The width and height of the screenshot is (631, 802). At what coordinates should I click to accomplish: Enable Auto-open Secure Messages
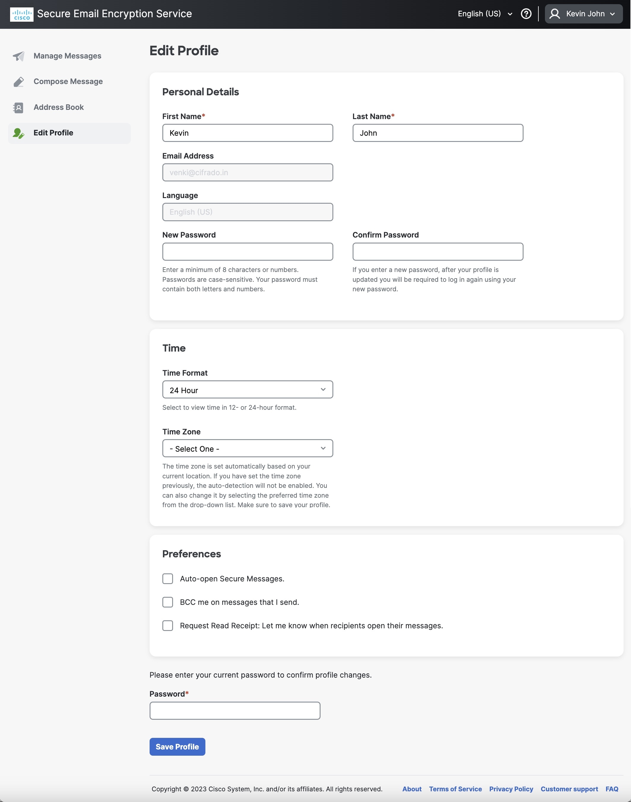tap(167, 579)
